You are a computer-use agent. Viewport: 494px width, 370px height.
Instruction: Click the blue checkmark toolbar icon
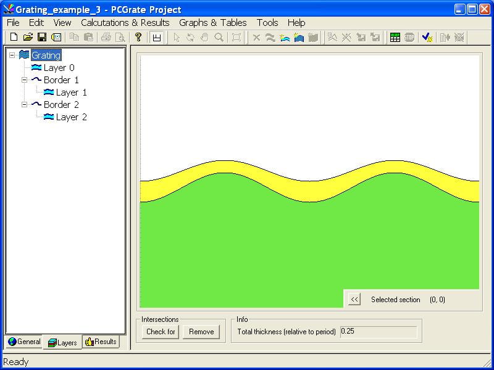pos(427,38)
